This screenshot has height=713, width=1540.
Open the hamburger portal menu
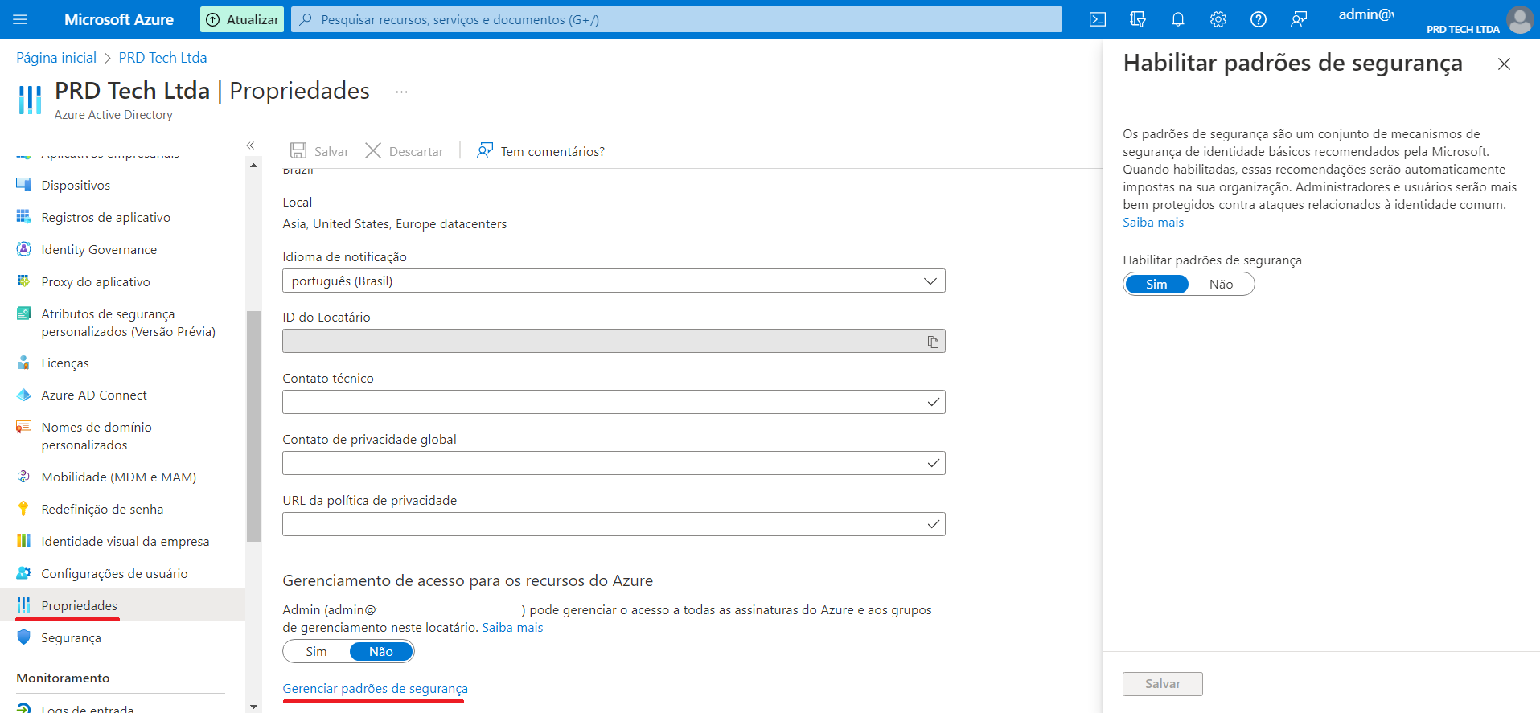[x=21, y=19]
